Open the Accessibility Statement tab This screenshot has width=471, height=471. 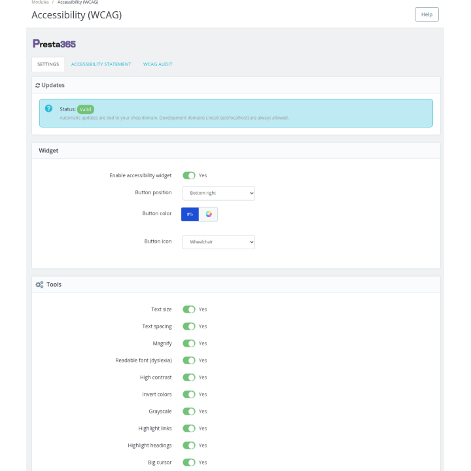point(101,64)
